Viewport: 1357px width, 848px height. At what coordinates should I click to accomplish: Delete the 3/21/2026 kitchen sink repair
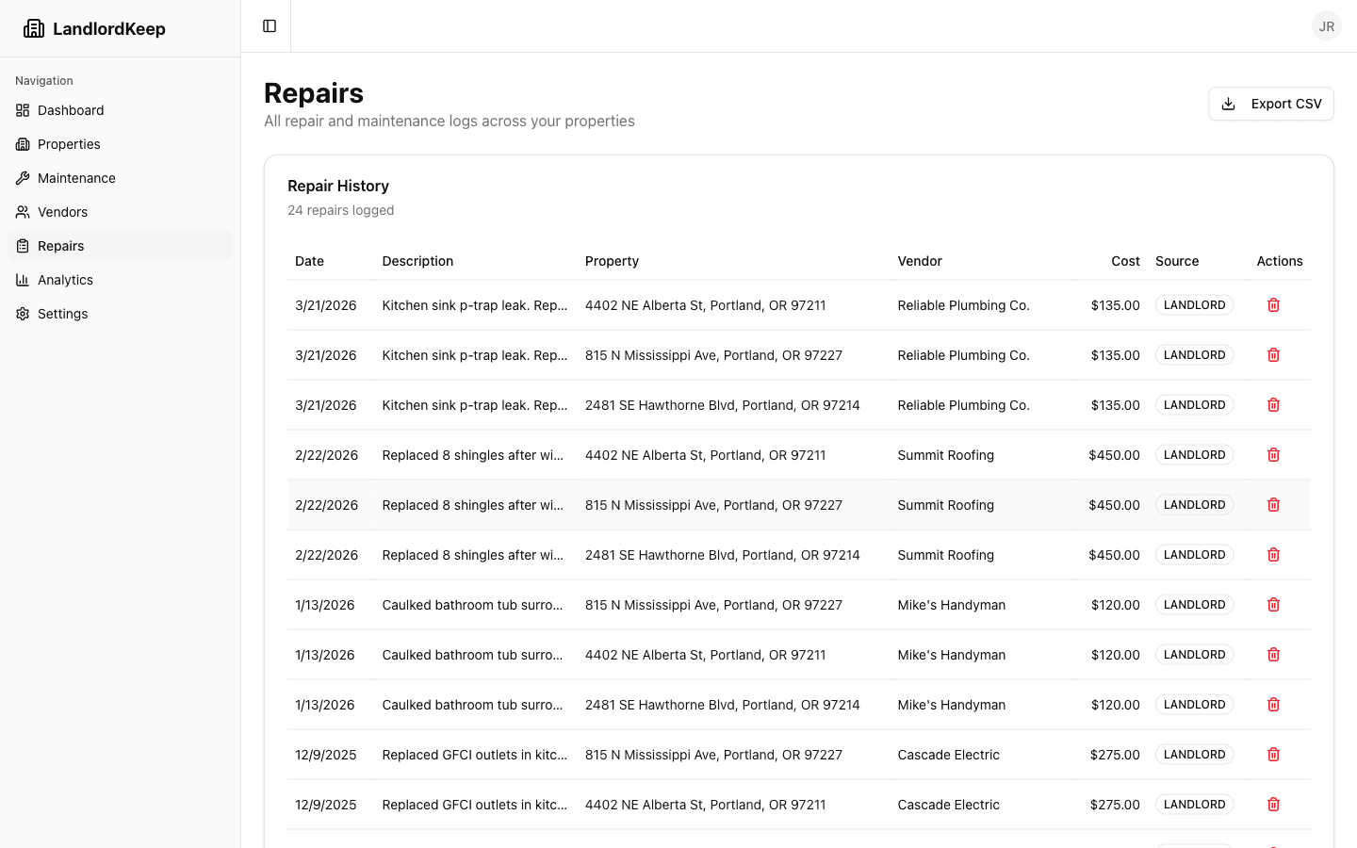click(1273, 304)
